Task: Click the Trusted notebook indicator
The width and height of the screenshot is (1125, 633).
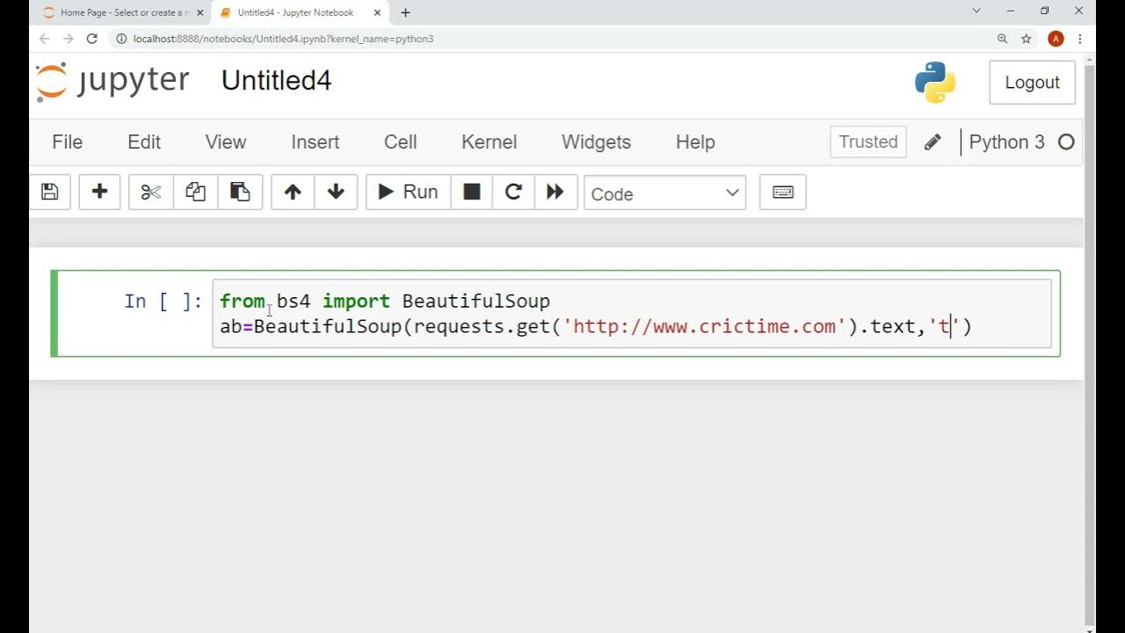Action: [868, 142]
